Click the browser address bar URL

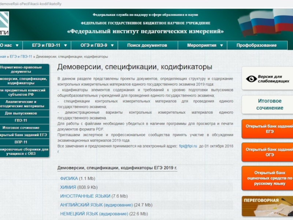tap(31, 4)
